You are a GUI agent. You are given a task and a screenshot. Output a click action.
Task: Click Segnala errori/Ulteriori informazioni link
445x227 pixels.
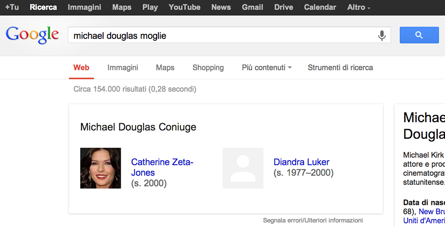pos(312,220)
